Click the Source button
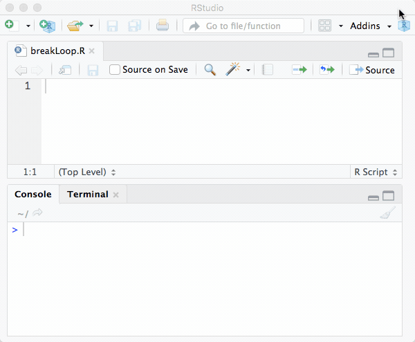 point(372,70)
